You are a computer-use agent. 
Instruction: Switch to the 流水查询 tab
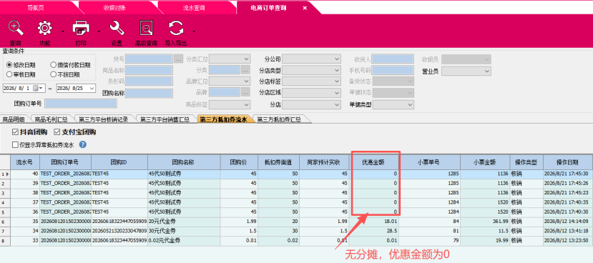click(x=194, y=7)
